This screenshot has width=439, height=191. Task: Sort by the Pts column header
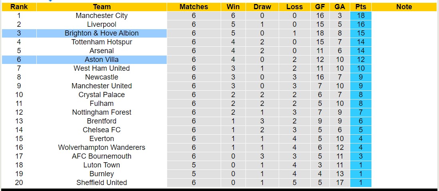361,7
